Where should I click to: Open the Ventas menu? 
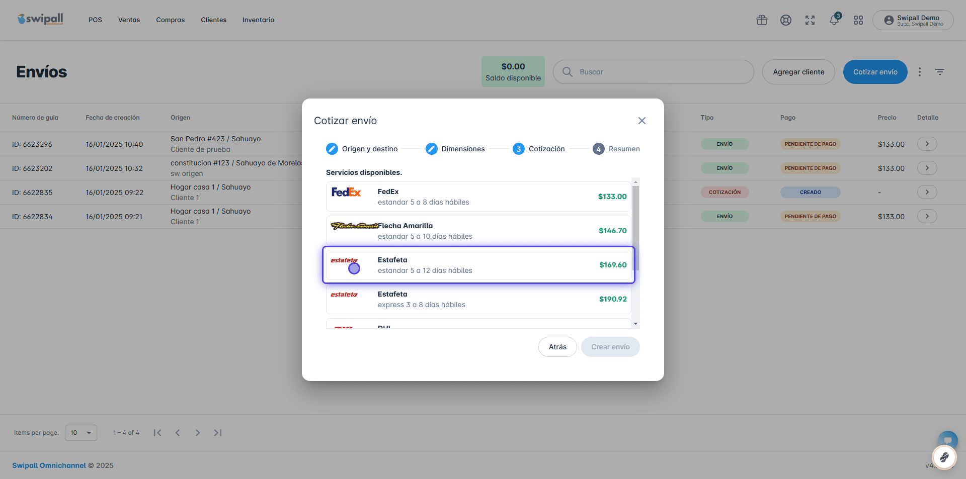coord(129,20)
